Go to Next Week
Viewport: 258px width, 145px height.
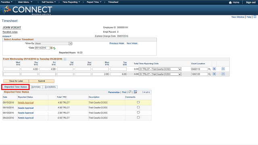[132, 43]
